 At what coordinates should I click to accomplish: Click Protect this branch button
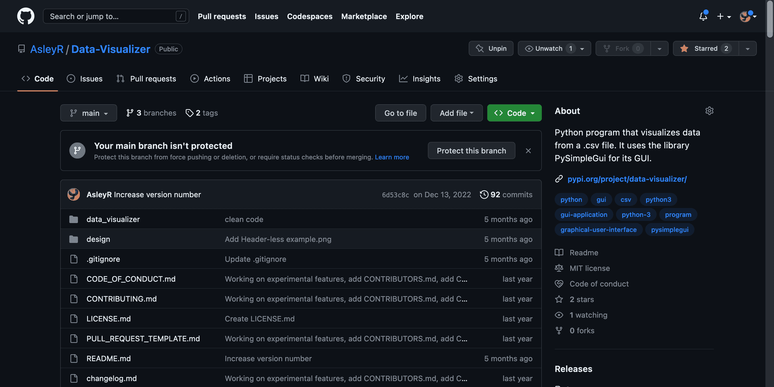(471, 151)
